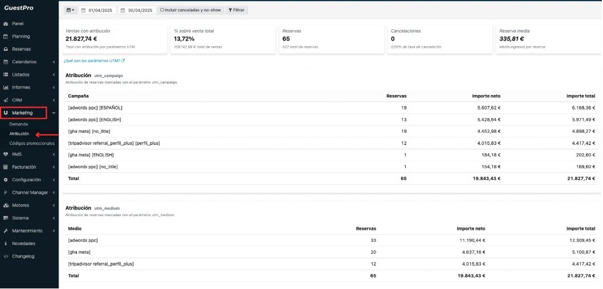Collapse the Marketing menu chevron
The width and height of the screenshot is (603, 289).
(x=54, y=113)
